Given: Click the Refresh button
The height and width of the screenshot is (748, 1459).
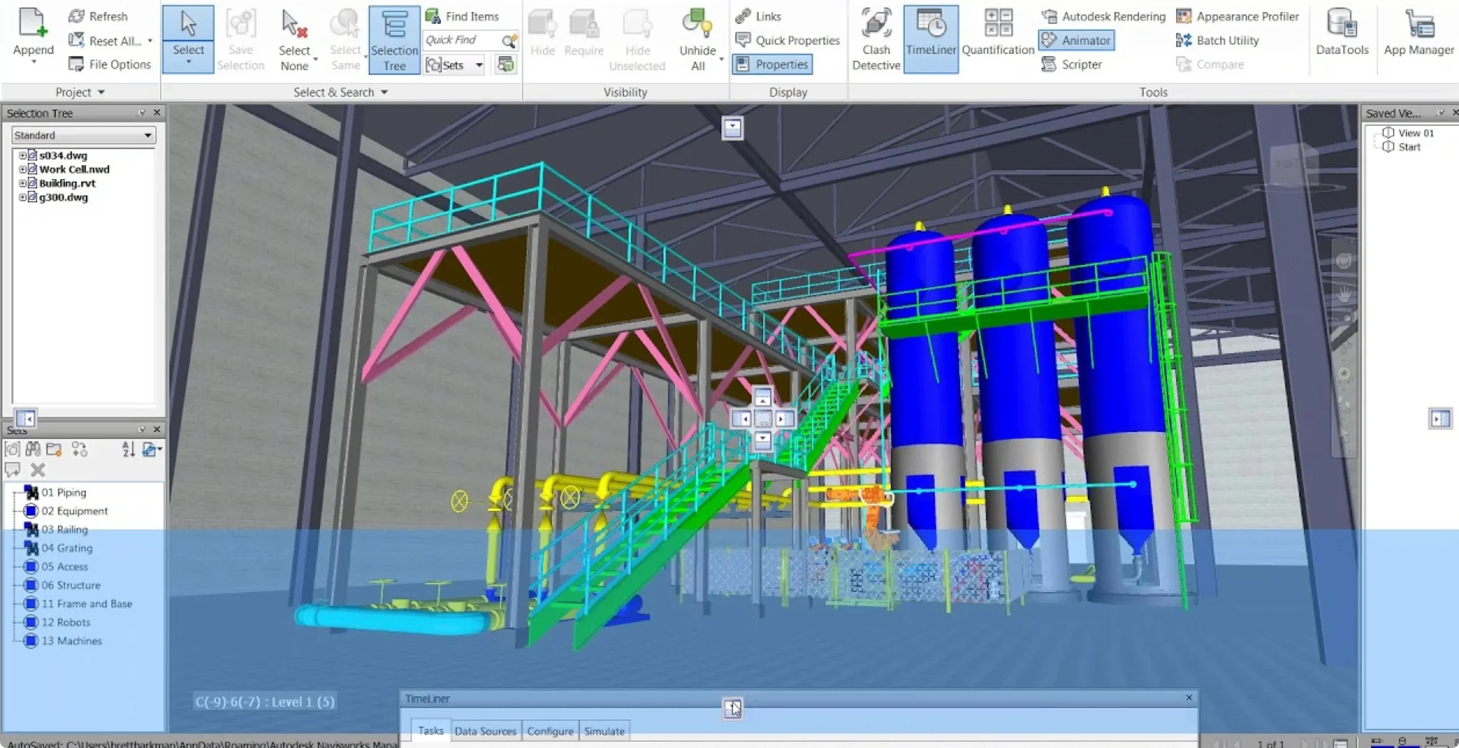Looking at the screenshot, I should pos(98,17).
